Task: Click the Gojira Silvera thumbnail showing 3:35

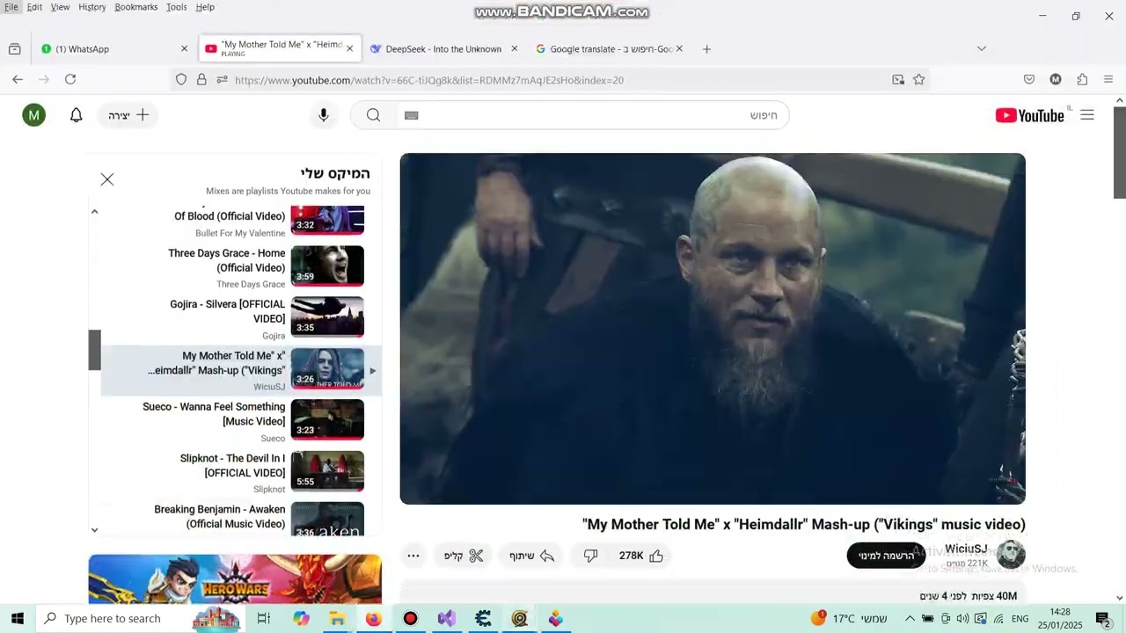Action: (x=327, y=317)
